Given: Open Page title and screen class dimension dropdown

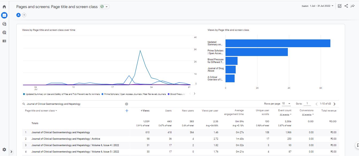Looking at the screenshot, I should pyautogui.click(x=41, y=111).
